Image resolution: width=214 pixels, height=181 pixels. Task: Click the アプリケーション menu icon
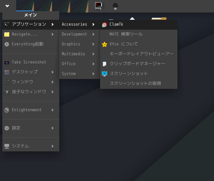7,24
